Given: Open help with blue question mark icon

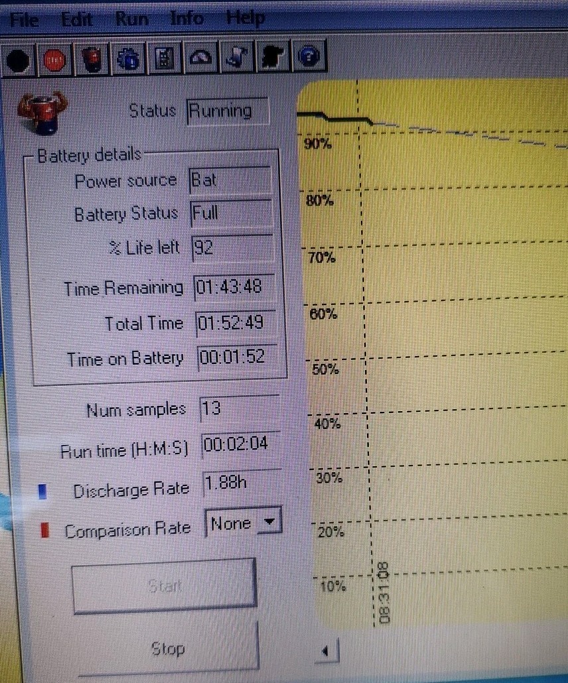Looking at the screenshot, I should coord(309,56).
